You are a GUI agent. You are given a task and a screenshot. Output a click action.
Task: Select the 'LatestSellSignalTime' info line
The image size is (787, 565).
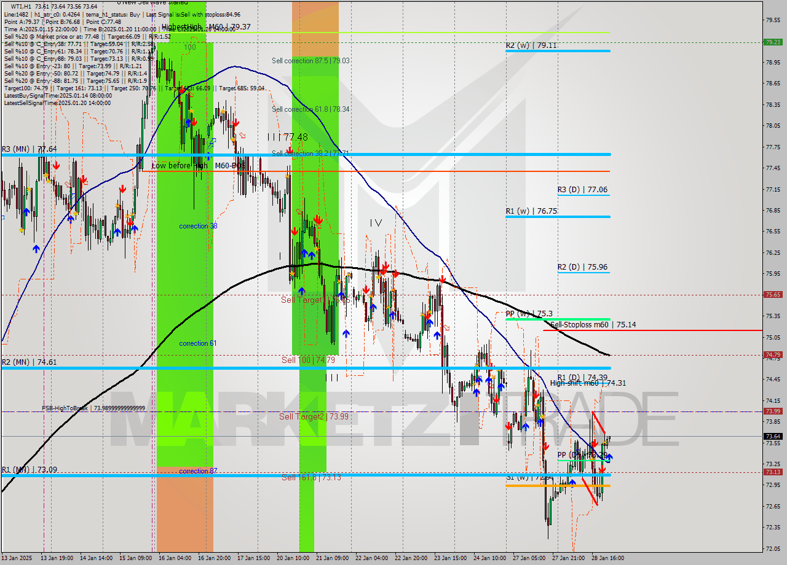(57, 103)
